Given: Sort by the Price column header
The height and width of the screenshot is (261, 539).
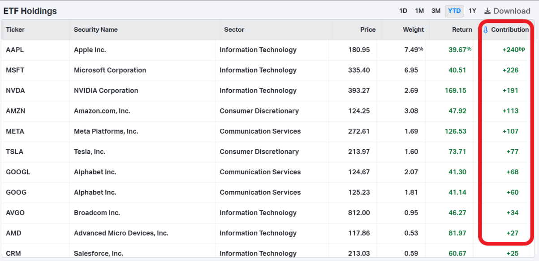Looking at the screenshot, I should click(368, 29).
